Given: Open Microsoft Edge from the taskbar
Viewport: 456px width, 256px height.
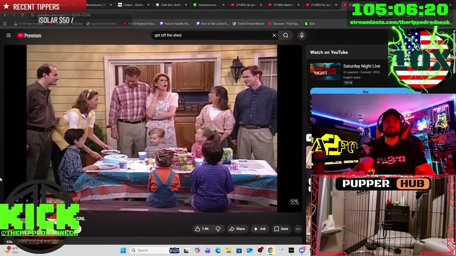Looking at the screenshot, I should pos(218,250).
